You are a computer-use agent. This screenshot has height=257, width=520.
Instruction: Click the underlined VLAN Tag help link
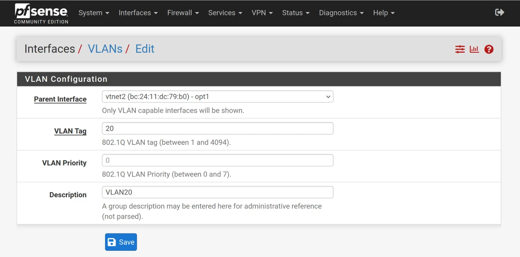click(x=70, y=131)
